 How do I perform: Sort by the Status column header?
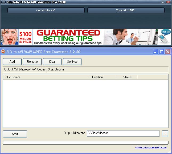pyautogui.click(x=126, y=77)
